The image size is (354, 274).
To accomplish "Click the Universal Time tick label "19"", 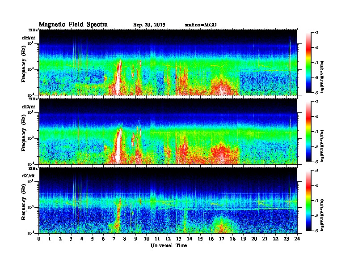I will (x=243, y=239).
